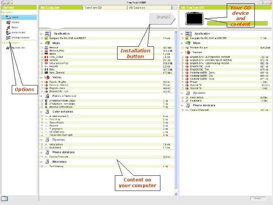Click the Maps icon in My TomTom GO panel

click(x=188, y=43)
